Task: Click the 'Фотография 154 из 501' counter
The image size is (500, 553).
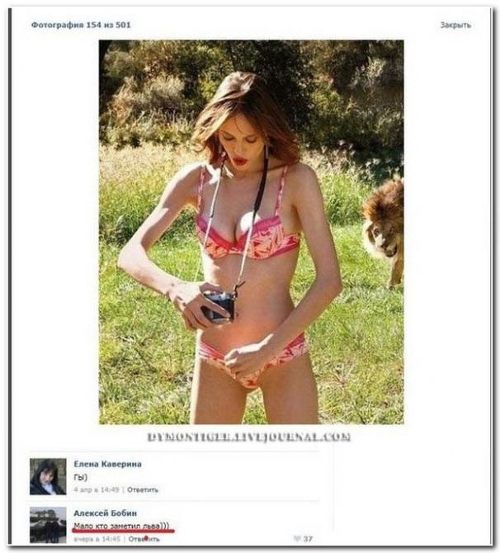Action: click(81, 25)
